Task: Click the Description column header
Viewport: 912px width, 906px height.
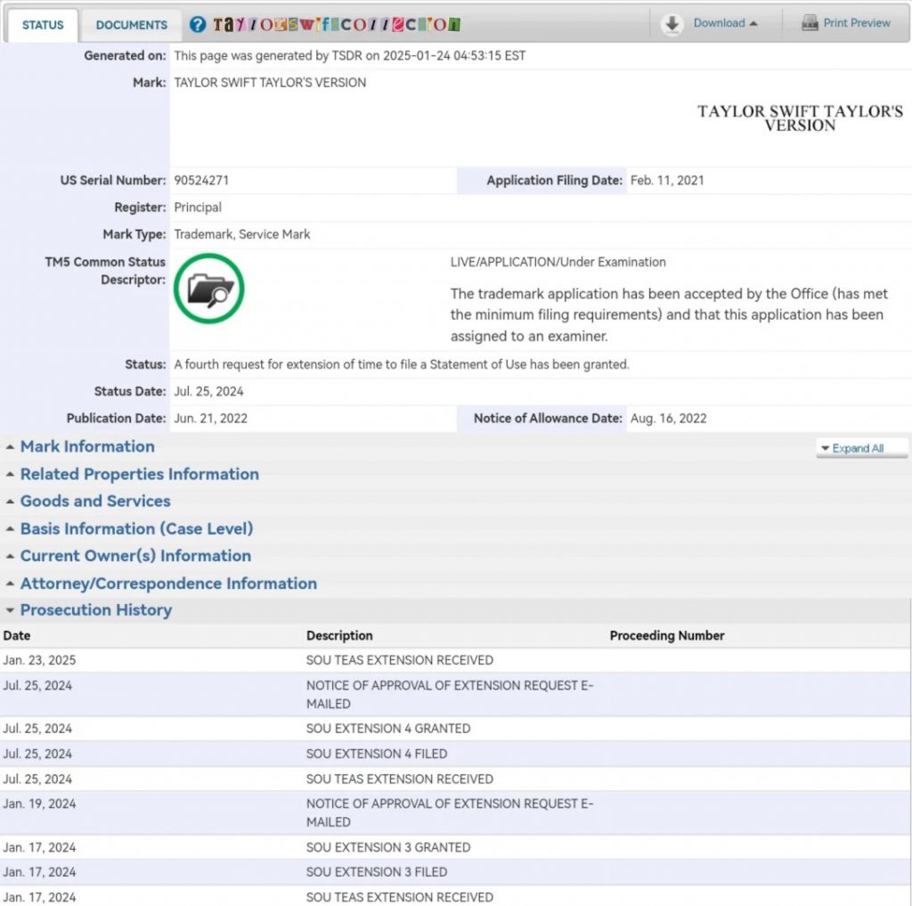Action: click(x=339, y=636)
